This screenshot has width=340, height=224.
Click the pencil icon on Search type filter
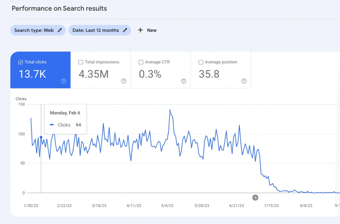[x=60, y=30]
